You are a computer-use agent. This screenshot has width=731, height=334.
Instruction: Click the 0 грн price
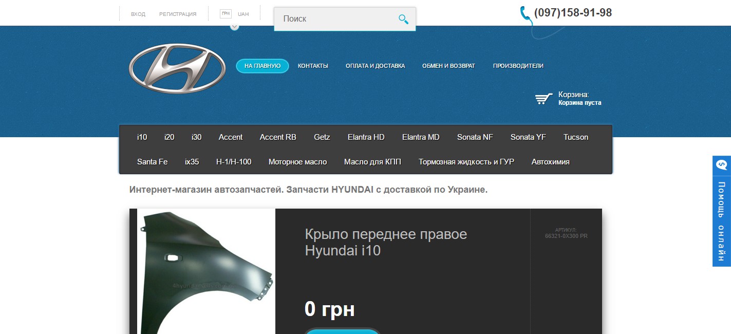pyautogui.click(x=329, y=309)
